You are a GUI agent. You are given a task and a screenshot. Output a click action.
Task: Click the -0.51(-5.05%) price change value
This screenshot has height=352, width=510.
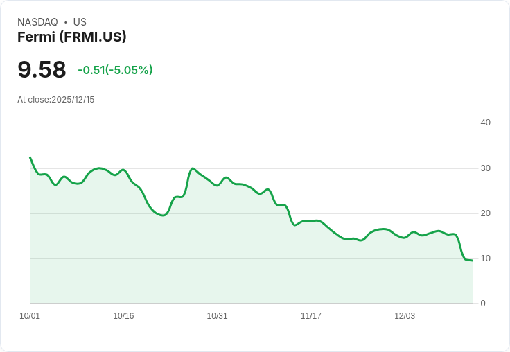[115, 70]
